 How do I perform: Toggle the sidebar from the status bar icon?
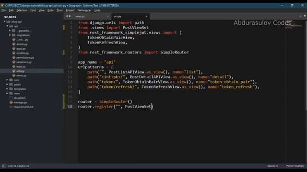click(x=4, y=166)
